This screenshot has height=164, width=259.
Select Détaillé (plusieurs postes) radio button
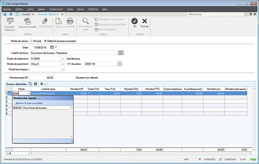45,41
